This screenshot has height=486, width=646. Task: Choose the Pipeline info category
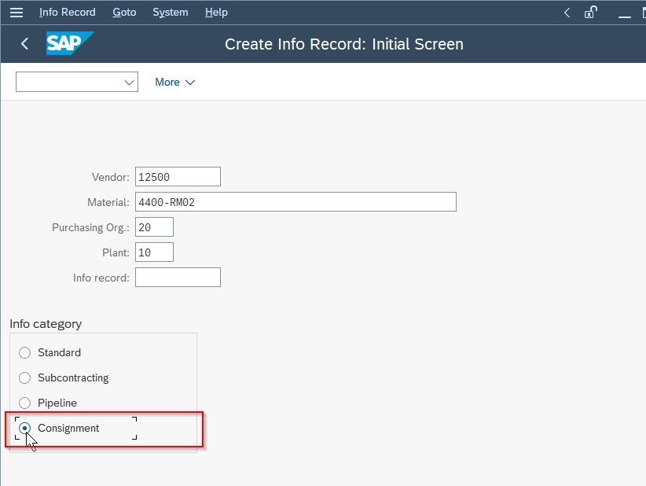(24, 403)
